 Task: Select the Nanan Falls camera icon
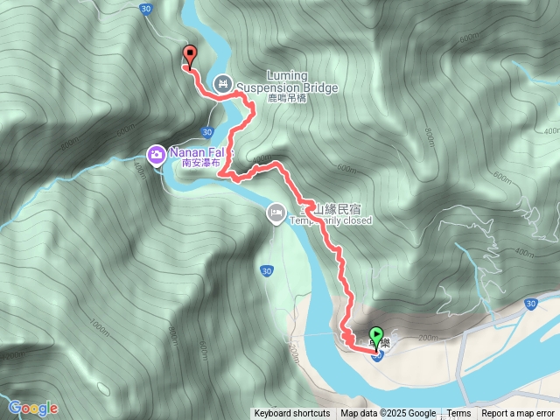[156, 156]
